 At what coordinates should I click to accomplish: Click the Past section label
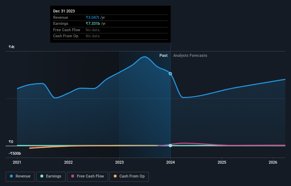[x=163, y=56]
